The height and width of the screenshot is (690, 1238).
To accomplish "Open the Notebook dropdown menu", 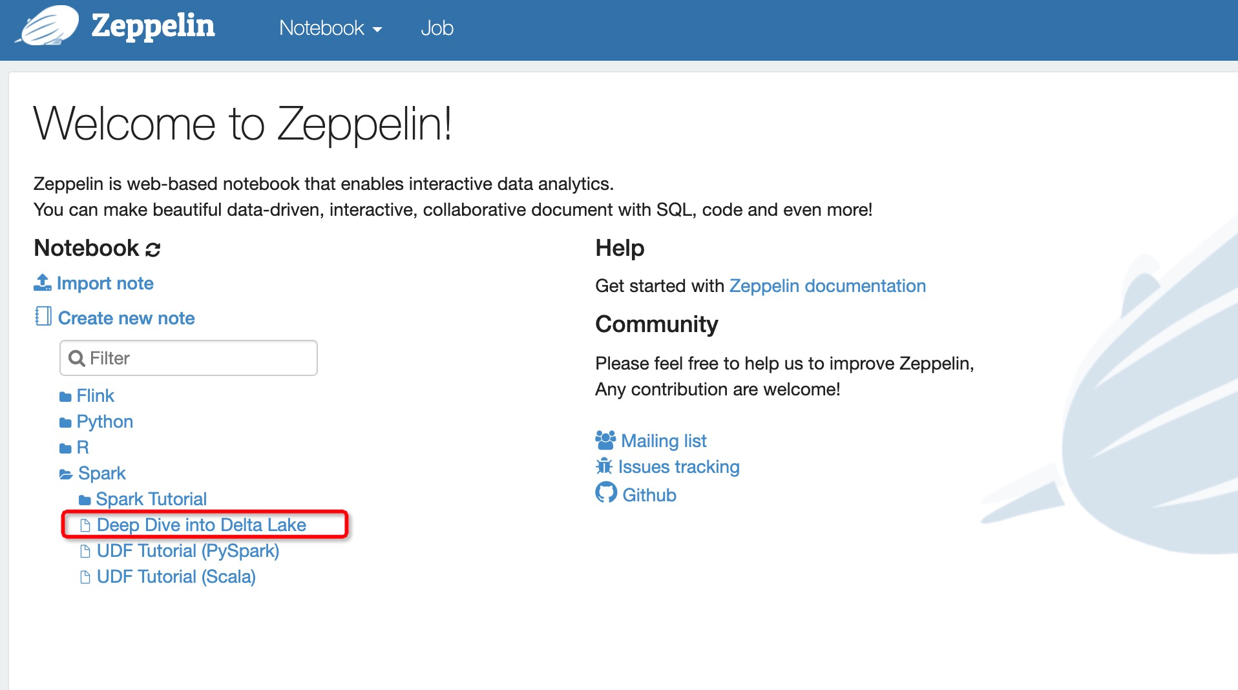I will (x=330, y=28).
